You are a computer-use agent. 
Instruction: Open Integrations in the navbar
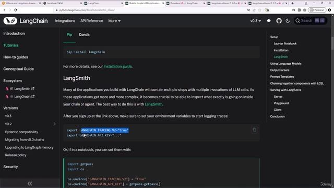[x=65, y=21]
